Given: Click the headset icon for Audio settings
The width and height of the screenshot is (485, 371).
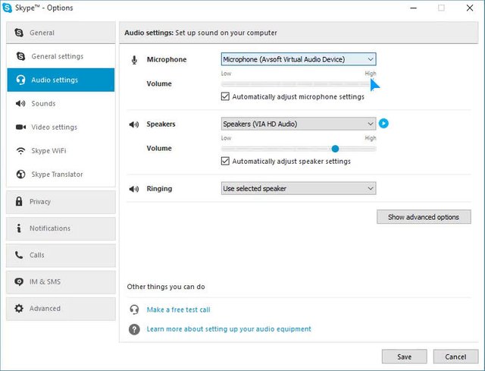Looking at the screenshot, I should coord(20,80).
